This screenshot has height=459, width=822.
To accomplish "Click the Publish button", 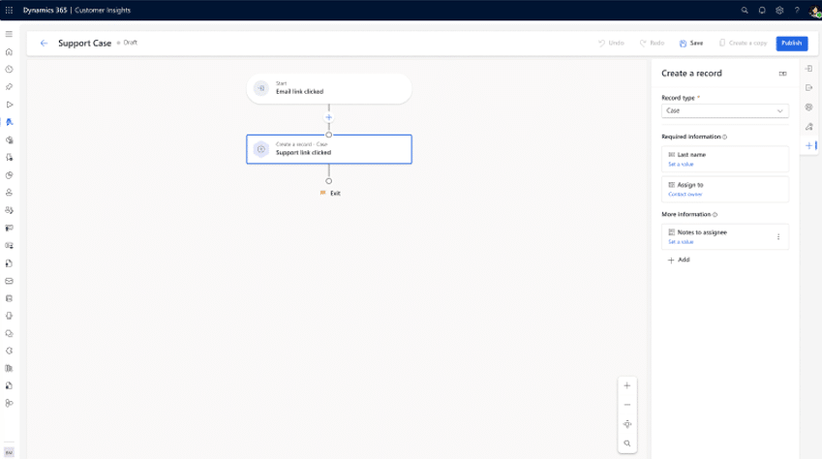I will click(x=791, y=44).
